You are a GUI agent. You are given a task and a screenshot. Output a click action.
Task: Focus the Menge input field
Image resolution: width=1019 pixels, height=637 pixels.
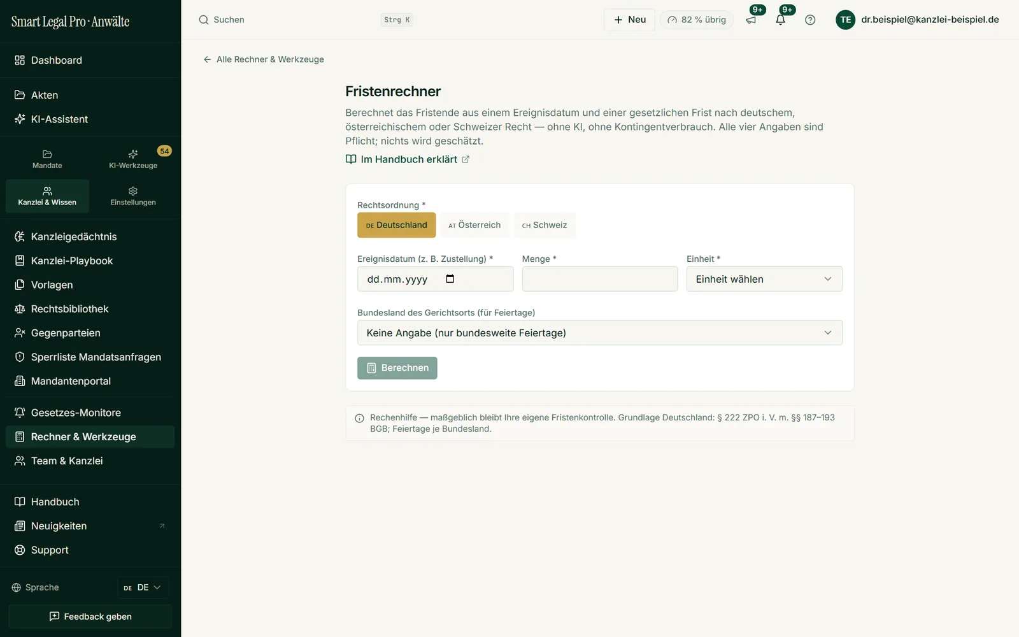point(600,279)
